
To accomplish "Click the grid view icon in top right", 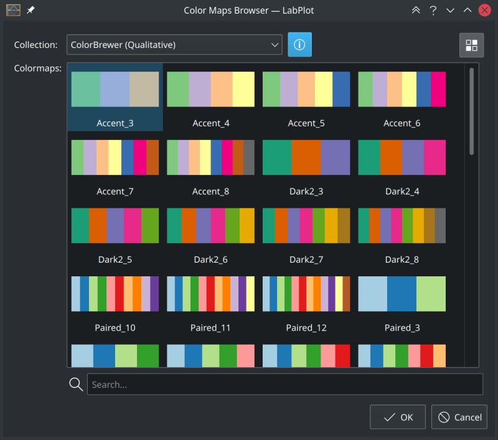I will coord(471,45).
